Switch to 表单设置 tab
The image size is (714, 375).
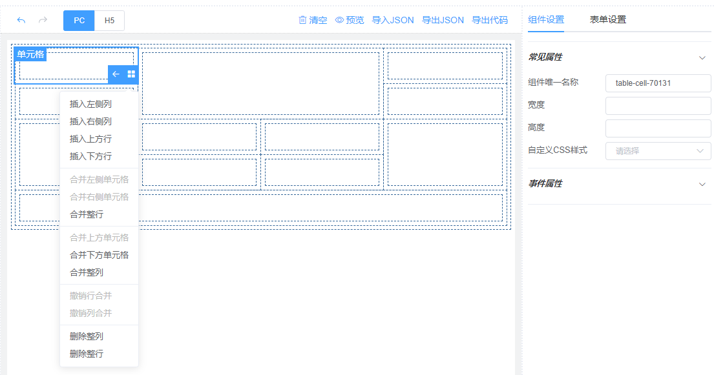tap(608, 19)
